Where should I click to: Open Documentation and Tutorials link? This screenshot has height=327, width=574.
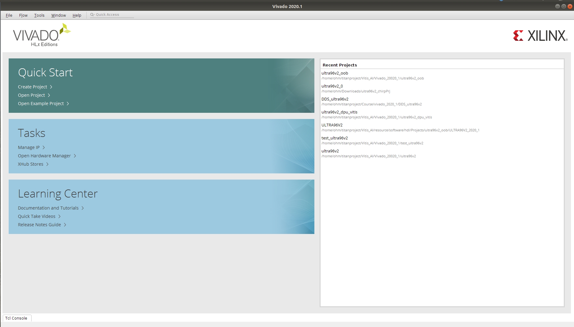tap(48, 208)
